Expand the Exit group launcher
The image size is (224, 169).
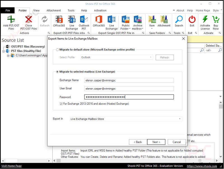(x=196, y=33)
